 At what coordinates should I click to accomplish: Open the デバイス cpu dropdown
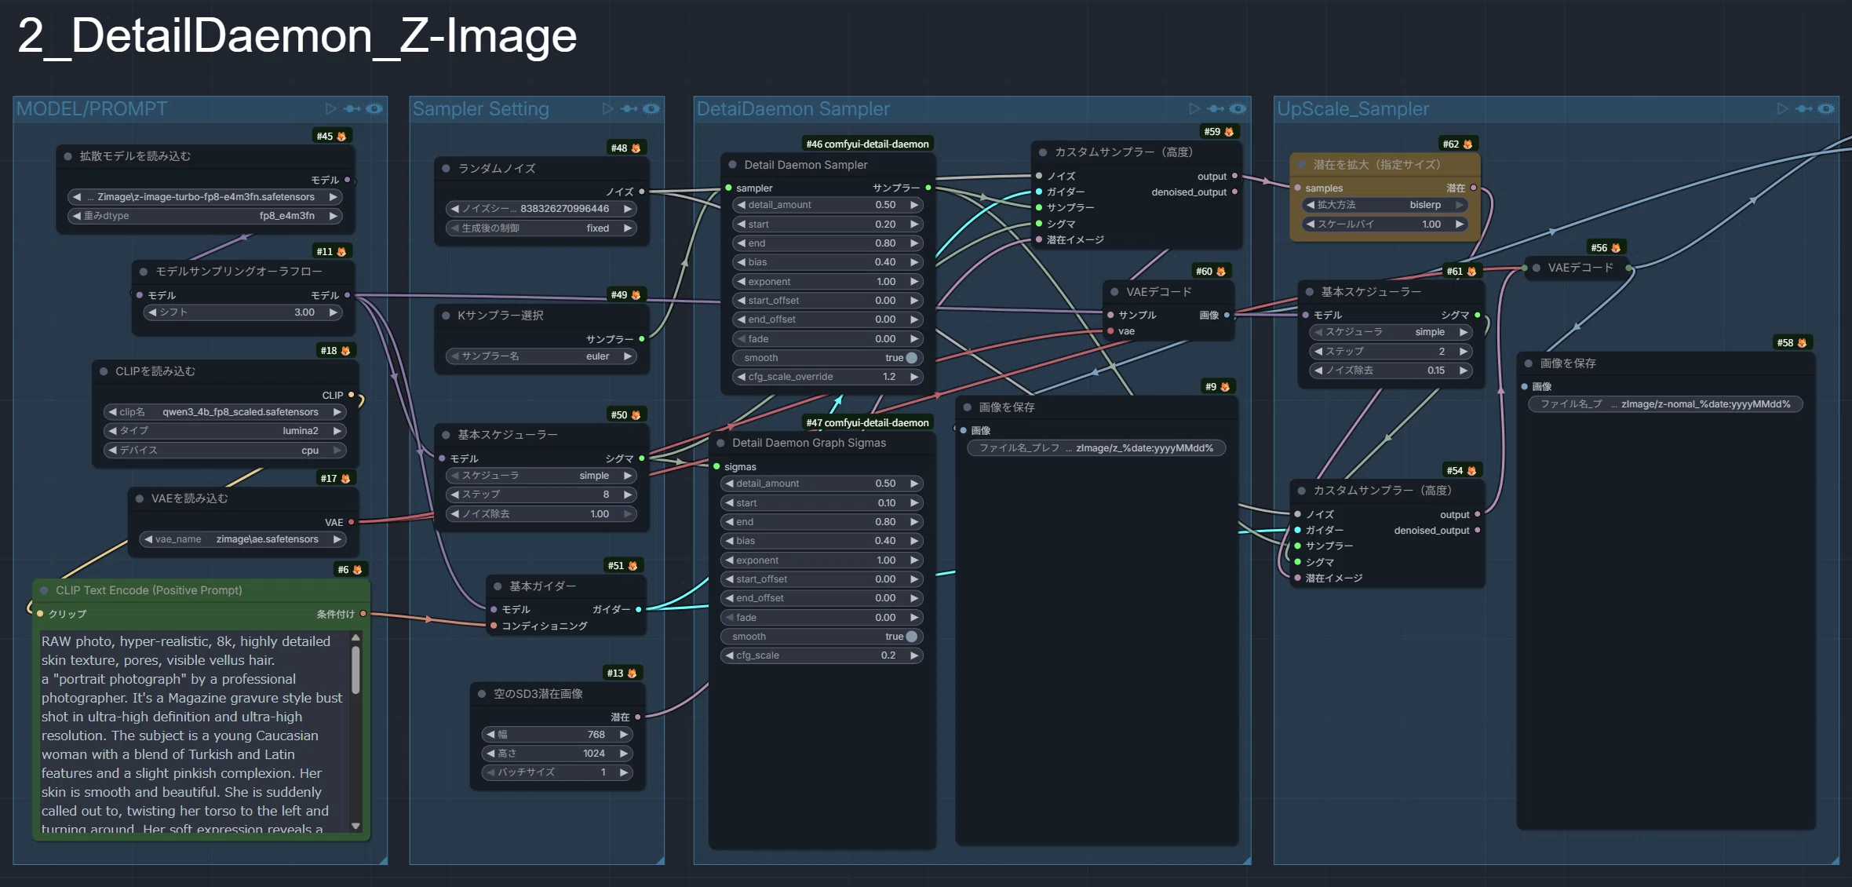[x=224, y=451]
